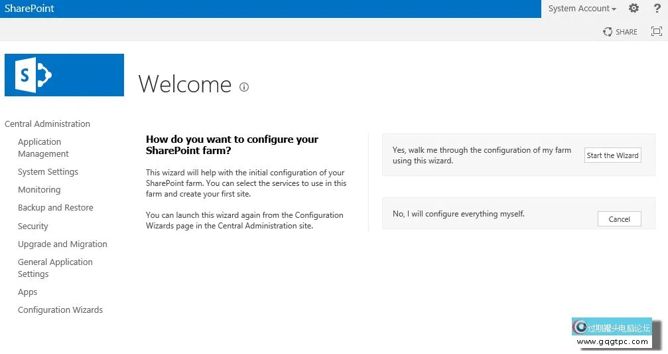668x354 pixels.
Task: Go to Application Management
Action: (x=43, y=147)
